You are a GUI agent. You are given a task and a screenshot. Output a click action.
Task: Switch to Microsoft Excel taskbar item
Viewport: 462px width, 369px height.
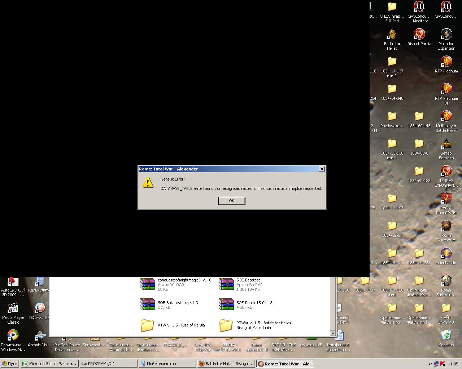pyautogui.click(x=49, y=364)
